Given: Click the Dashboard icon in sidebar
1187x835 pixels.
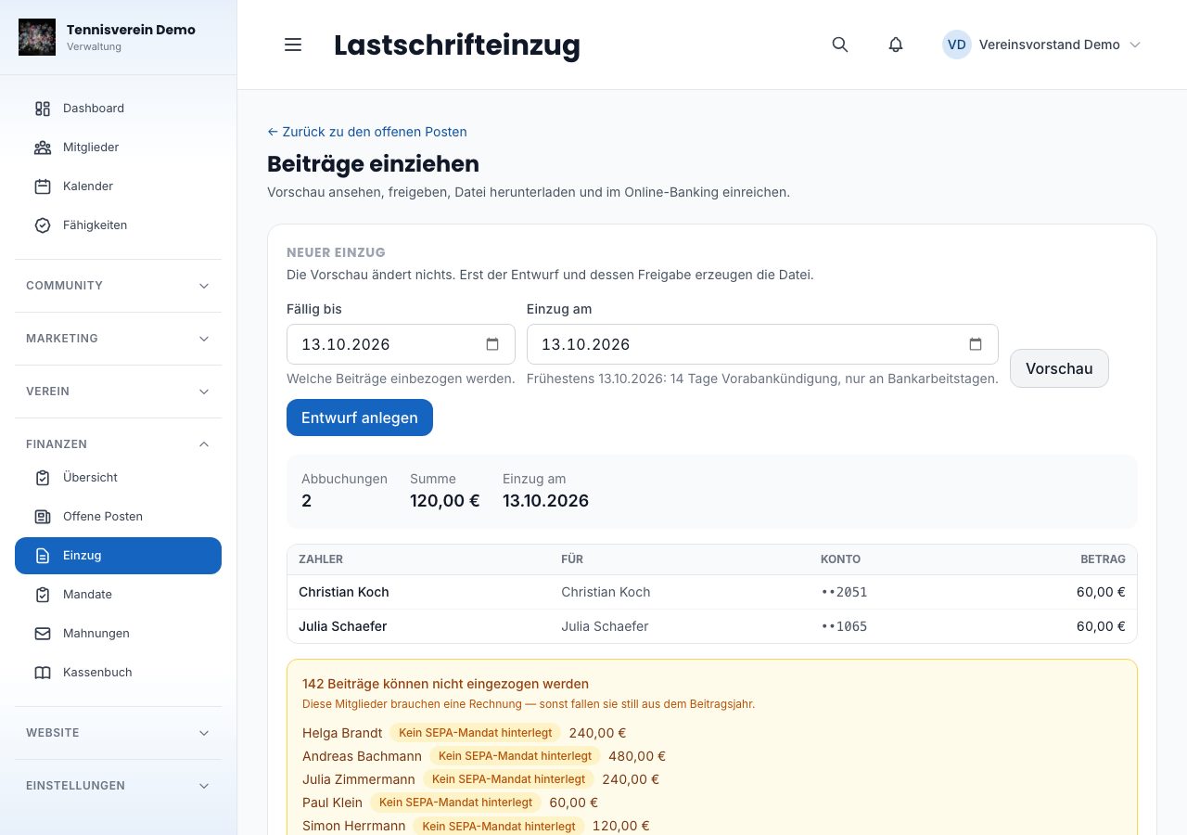Looking at the screenshot, I should coord(43,109).
